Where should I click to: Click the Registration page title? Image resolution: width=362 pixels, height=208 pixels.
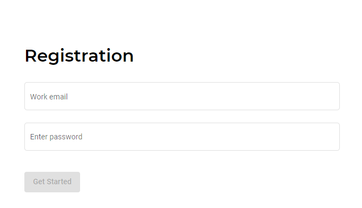pos(79,56)
